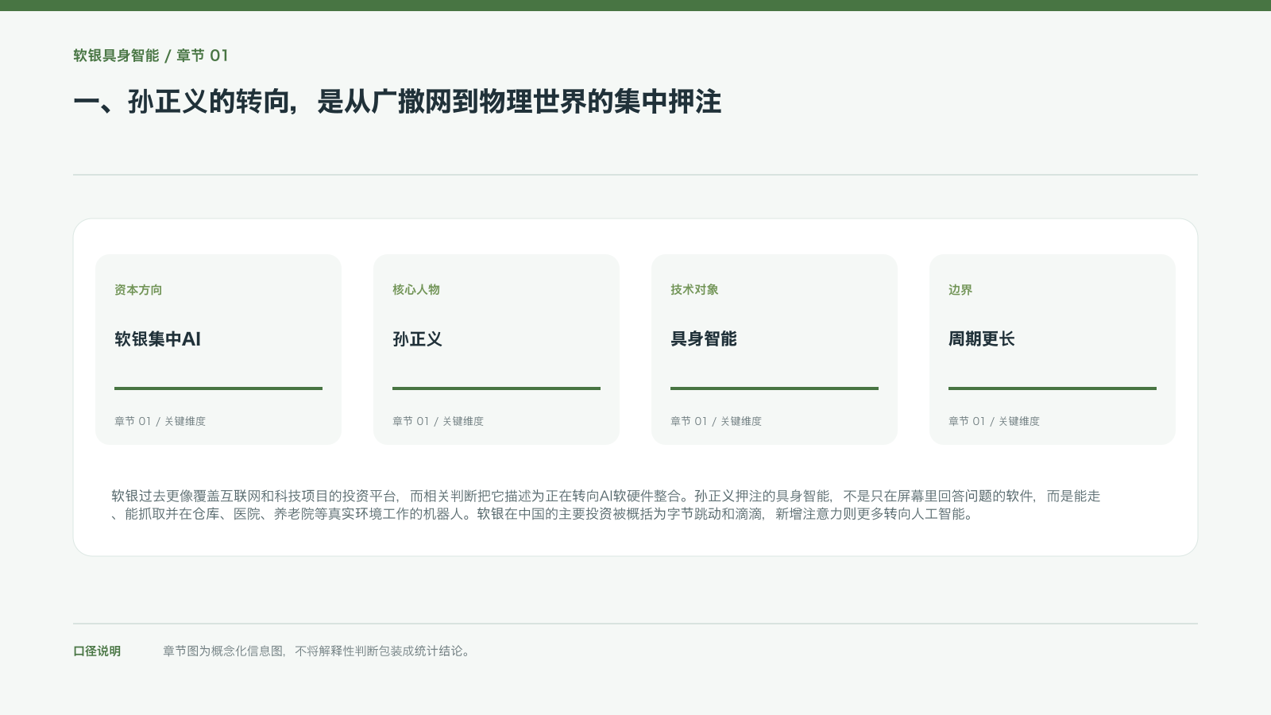1271x715 pixels.
Task: Click the "技术对象" card label
Action: (694, 290)
